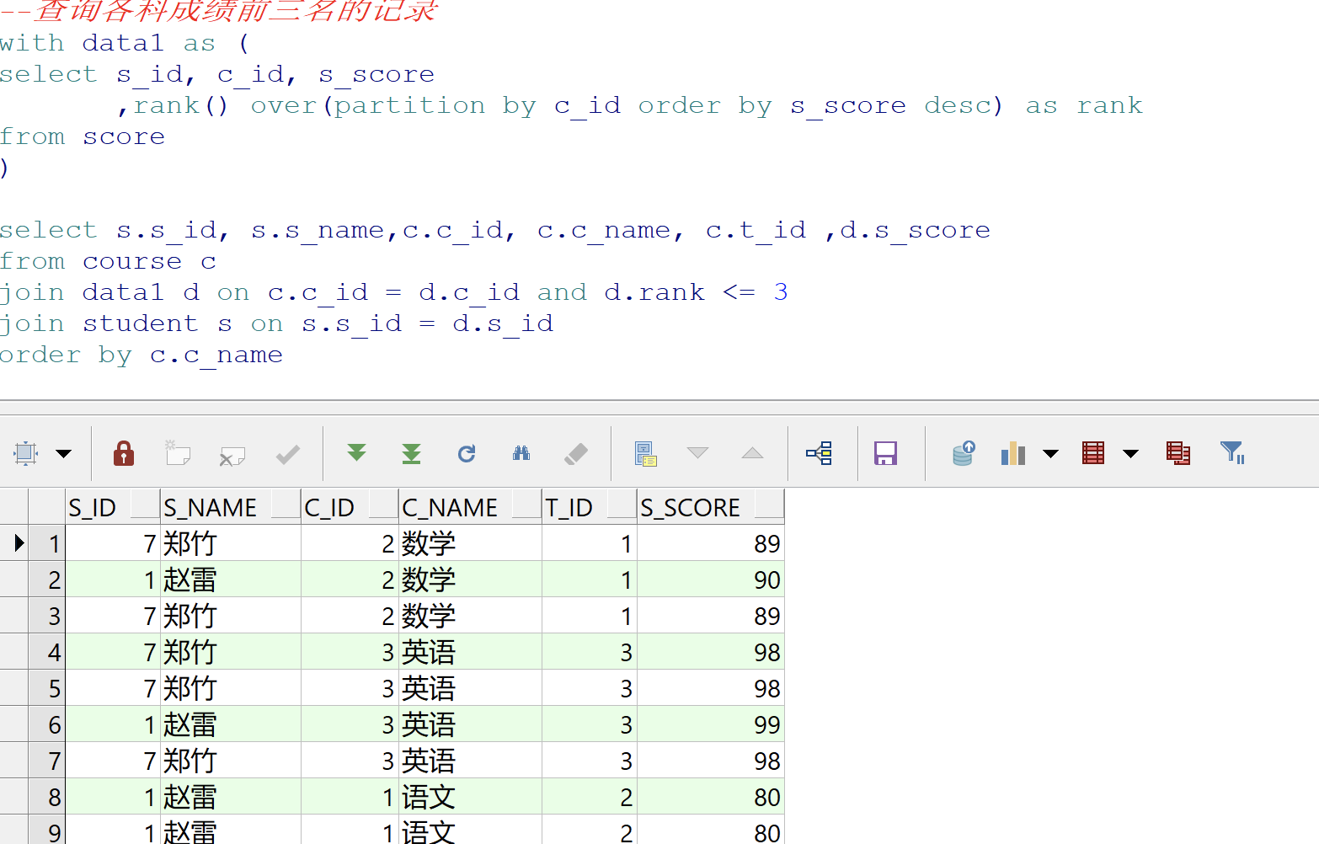Fetch last page with double green arrow
1319x844 pixels.
click(411, 454)
